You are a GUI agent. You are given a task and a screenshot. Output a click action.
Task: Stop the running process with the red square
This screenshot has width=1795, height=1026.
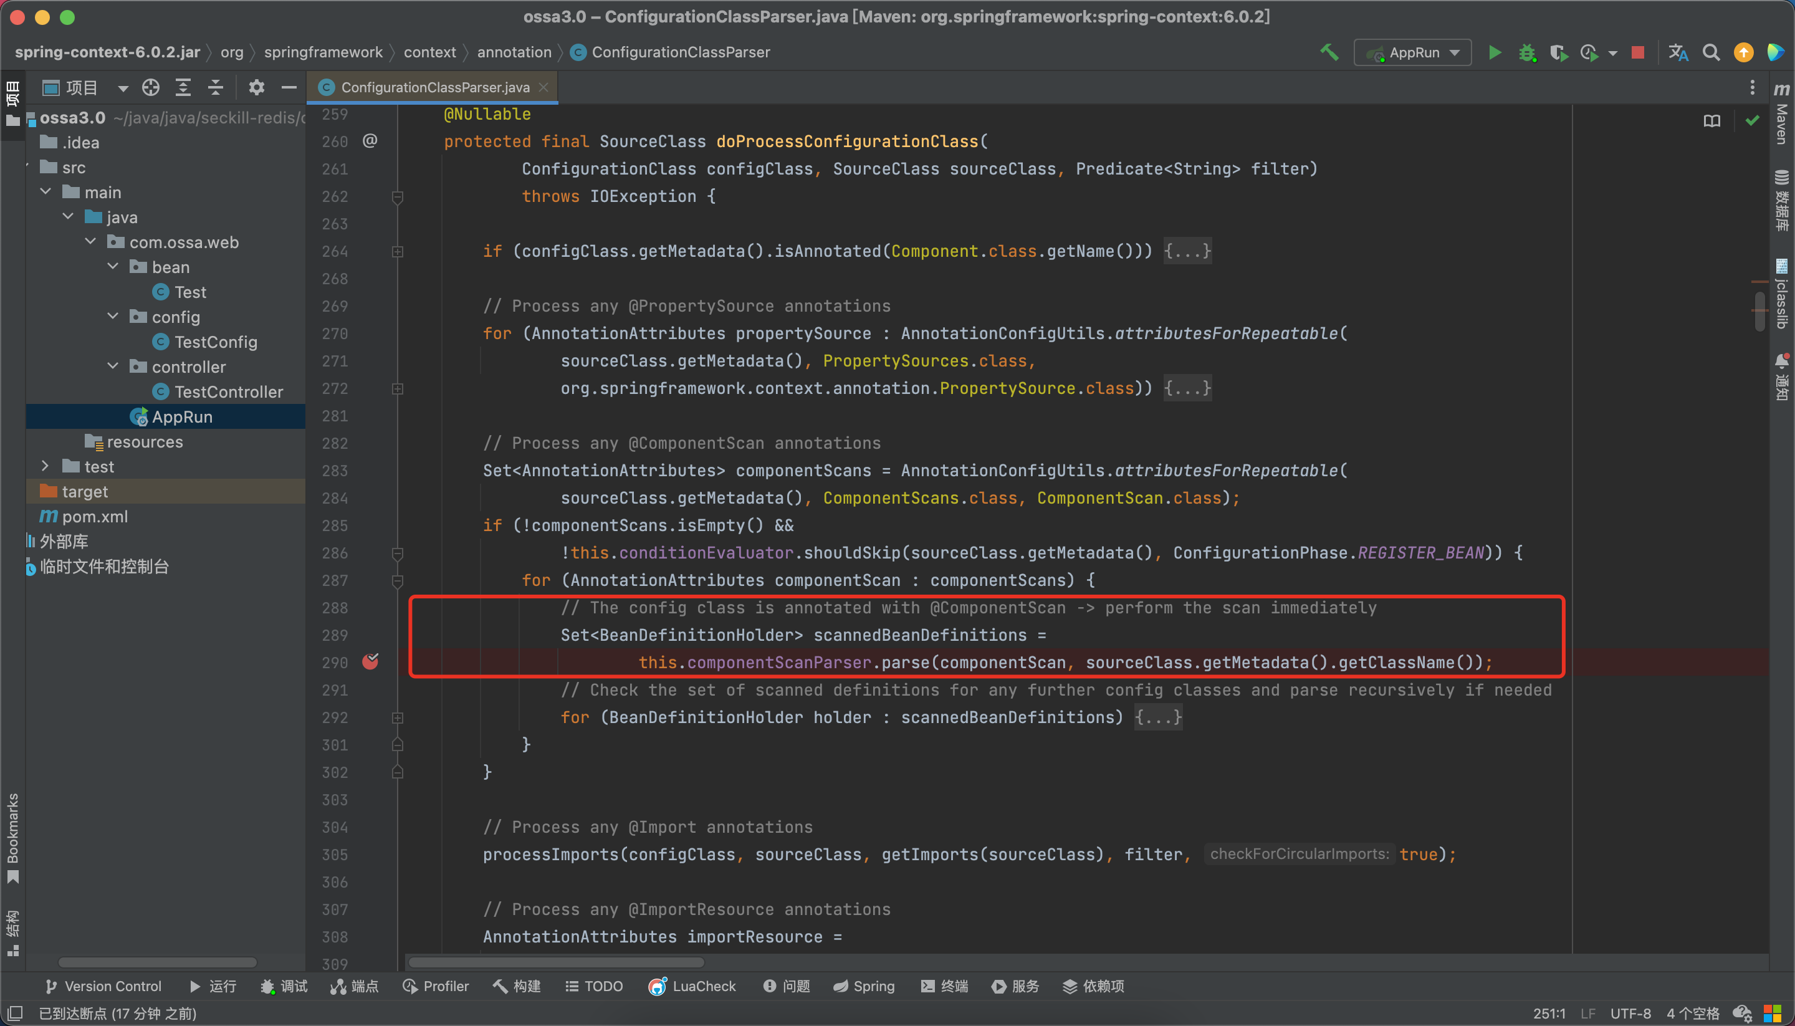tap(1638, 53)
